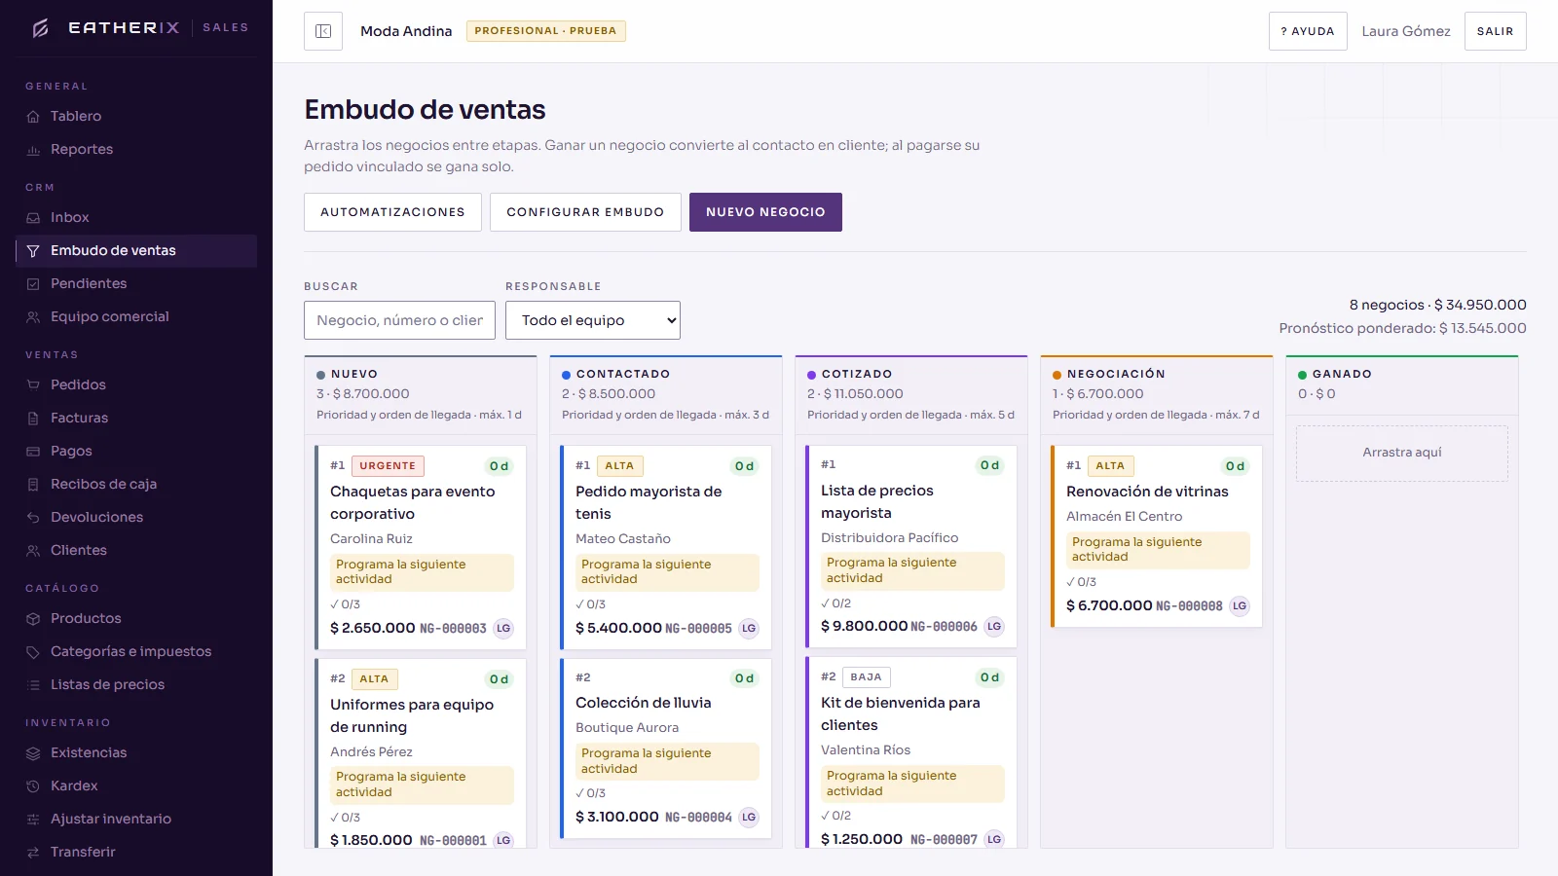The height and width of the screenshot is (876, 1558).
Task: Open Listas de precios in sidebar
Action: [136, 685]
